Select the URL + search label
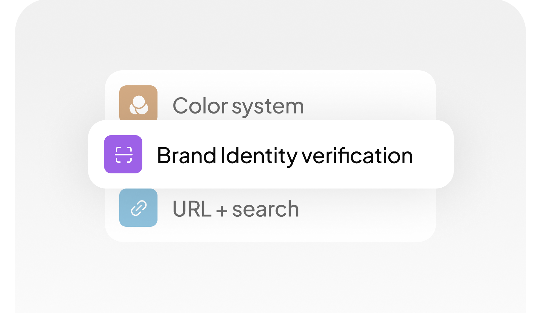Viewport: 541px width, 313px height. coord(236,209)
